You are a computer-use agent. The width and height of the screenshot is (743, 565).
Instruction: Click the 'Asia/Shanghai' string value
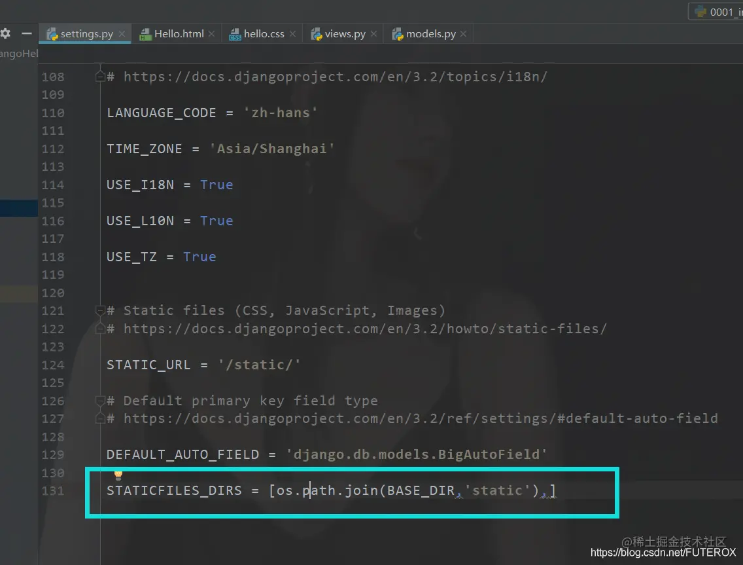272,149
